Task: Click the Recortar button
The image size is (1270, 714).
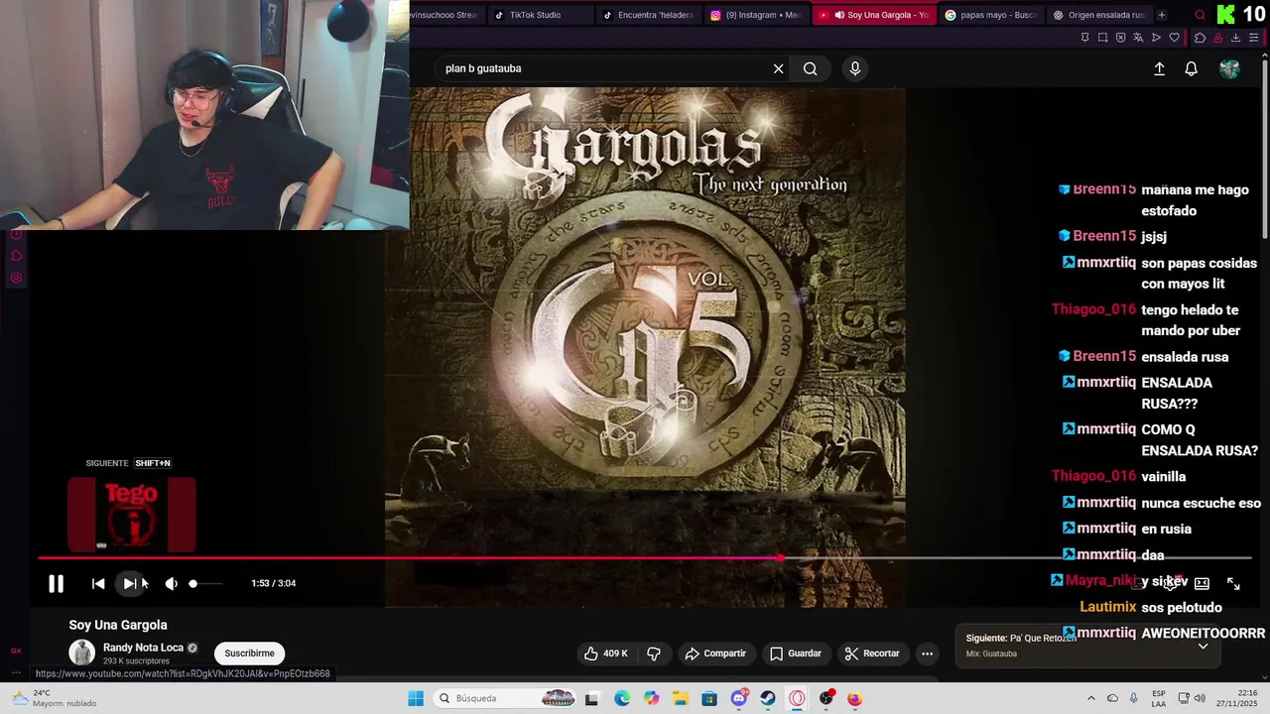Action: (872, 654)
